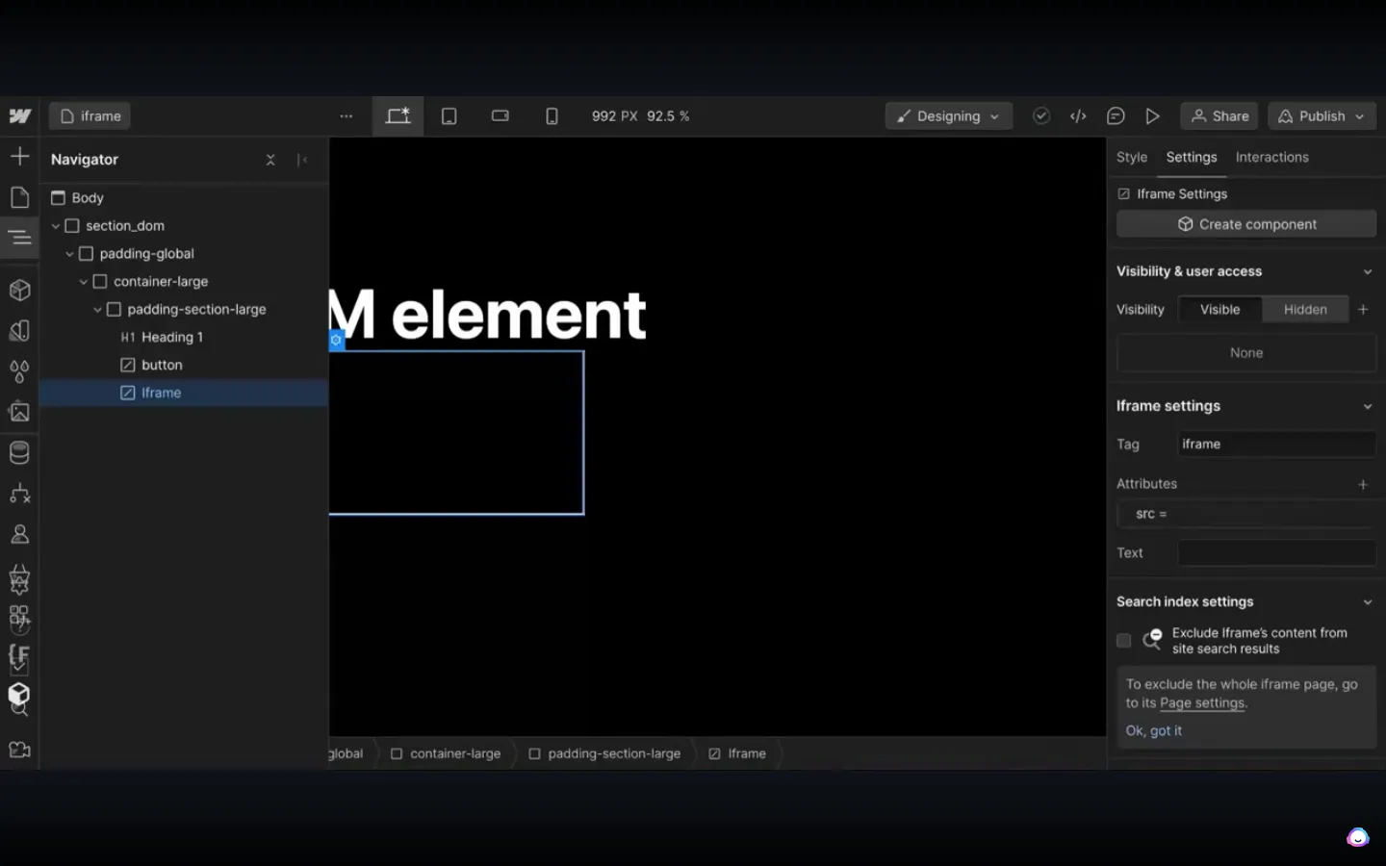The width and height of the screenshot is (1386, 866).
Task: Collapse all in Navigator panel header
Action: tap(270, 160)
